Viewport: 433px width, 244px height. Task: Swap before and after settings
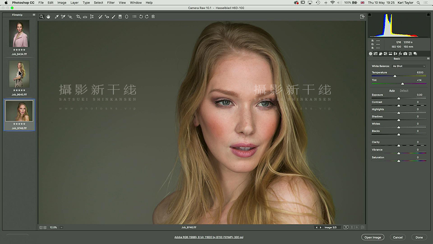352,228
